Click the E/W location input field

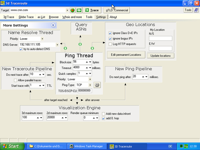[x=160, y=48]
